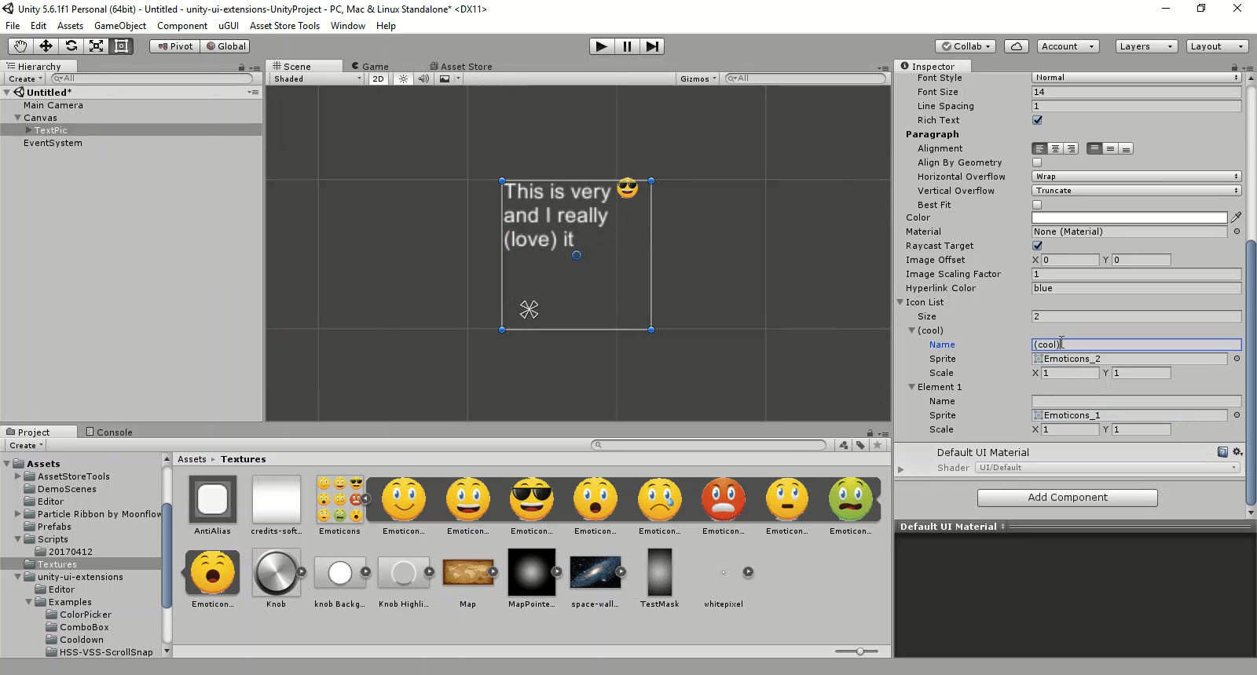Open Material object picker circle
This screenshot has height=675, width=1257.
click(x=1237, y=232)
